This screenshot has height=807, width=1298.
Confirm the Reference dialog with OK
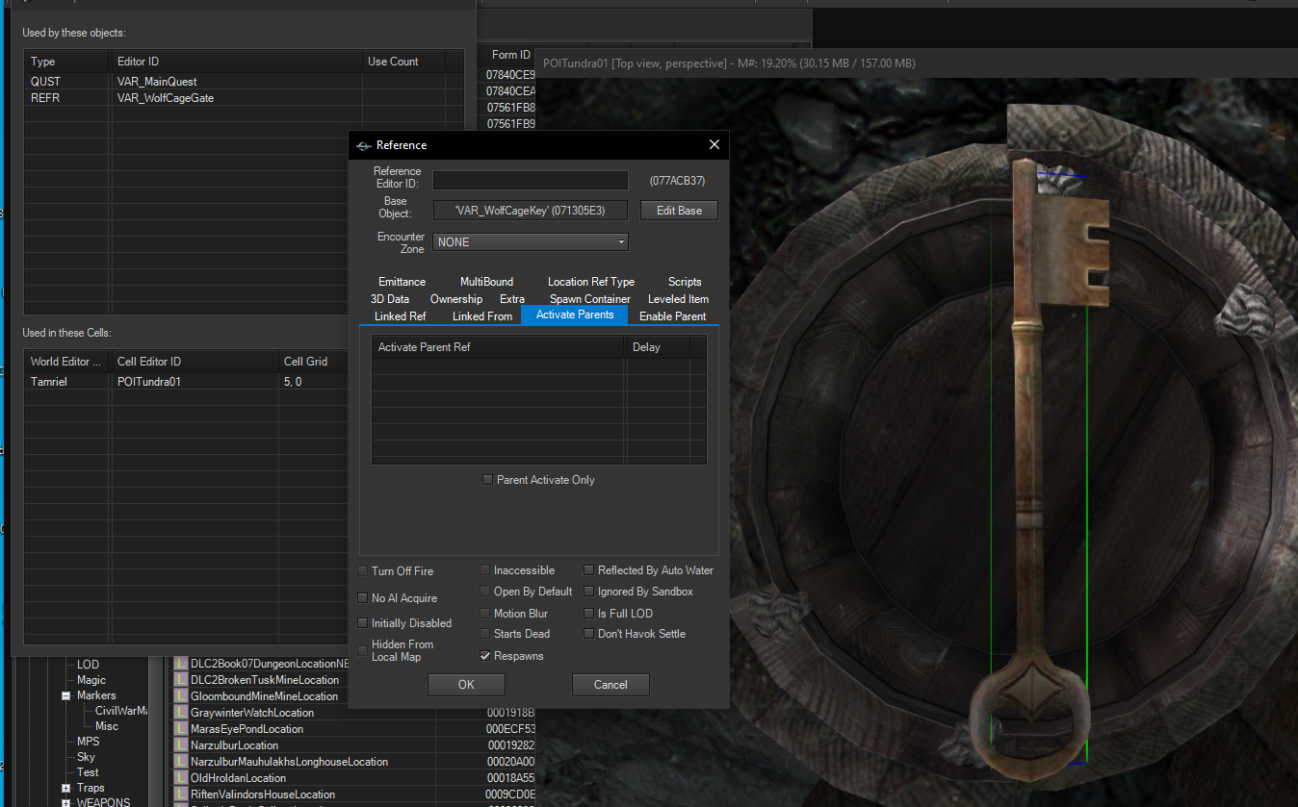coord(466,685)
